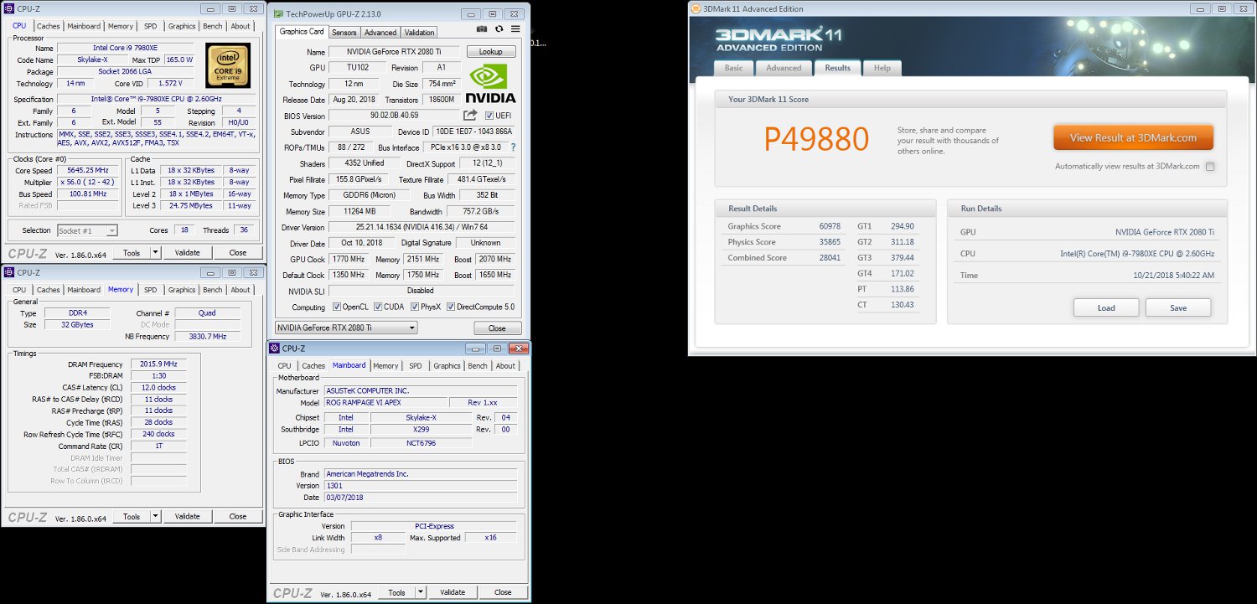Open SPD tab in CPU-Z Memory window
The image size is (1257, 604).
[150, 290]
